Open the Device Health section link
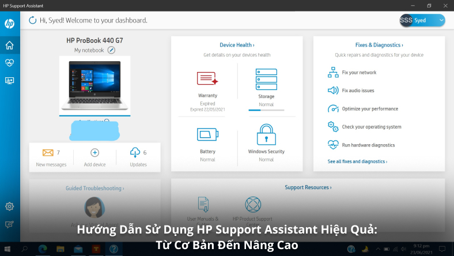 (x=237, y=45)
